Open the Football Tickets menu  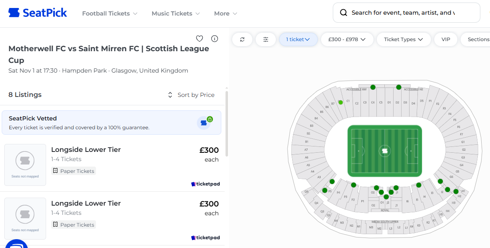pos(110,13)
